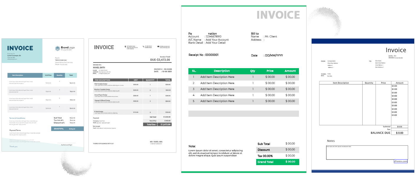Click row 5 'Add Item Description Here'
This screenshot has height=179, width=416.
217,101
